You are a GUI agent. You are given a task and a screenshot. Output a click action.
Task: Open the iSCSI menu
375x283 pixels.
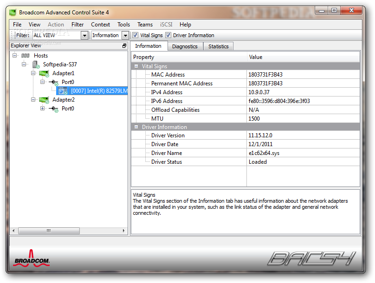[166, 25]
